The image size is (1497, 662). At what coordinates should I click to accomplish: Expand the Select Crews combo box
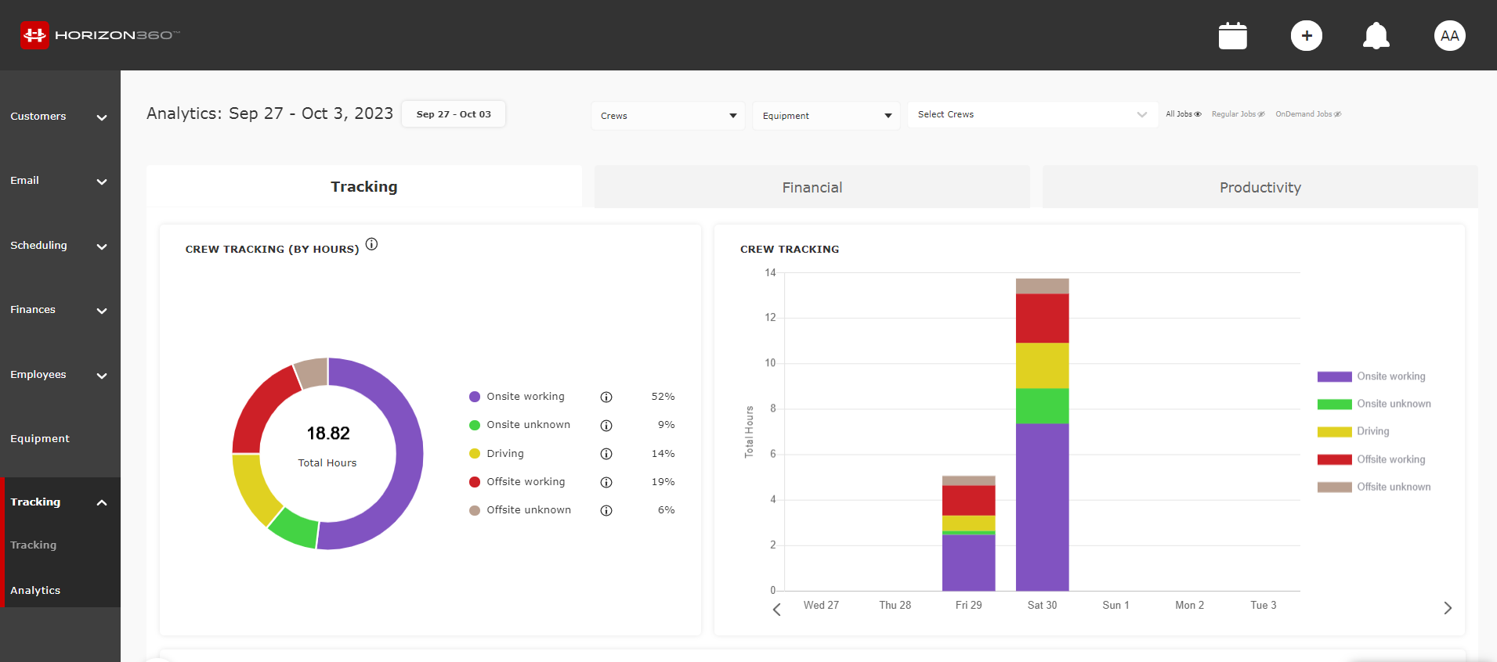(1032, 114)
